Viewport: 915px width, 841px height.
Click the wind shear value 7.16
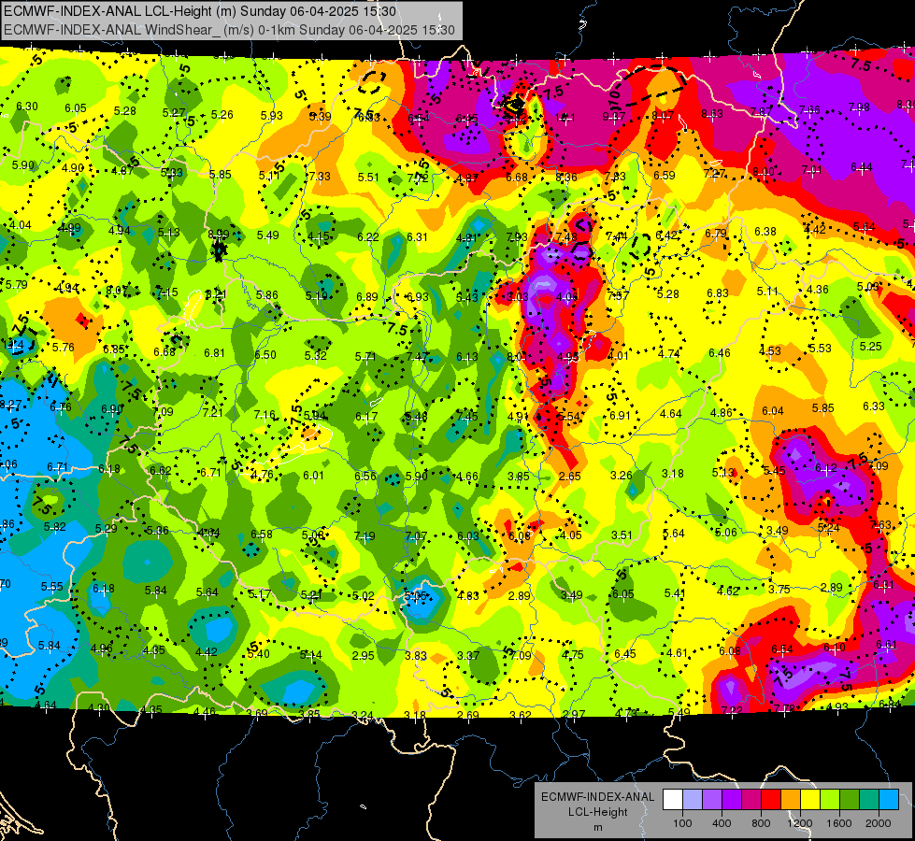point(264,414)
